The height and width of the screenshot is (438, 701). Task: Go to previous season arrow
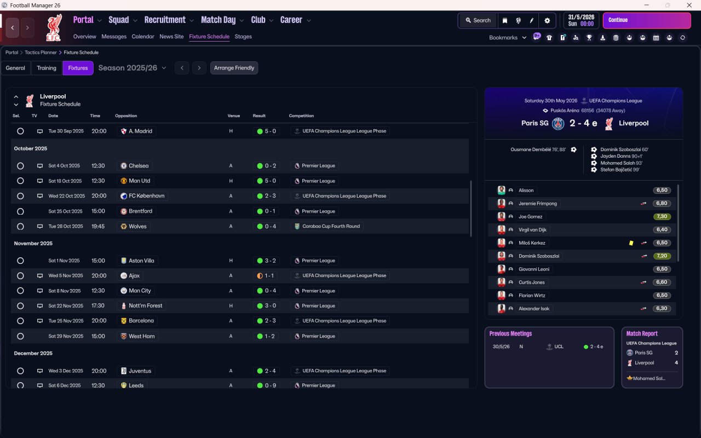(182, 68)
